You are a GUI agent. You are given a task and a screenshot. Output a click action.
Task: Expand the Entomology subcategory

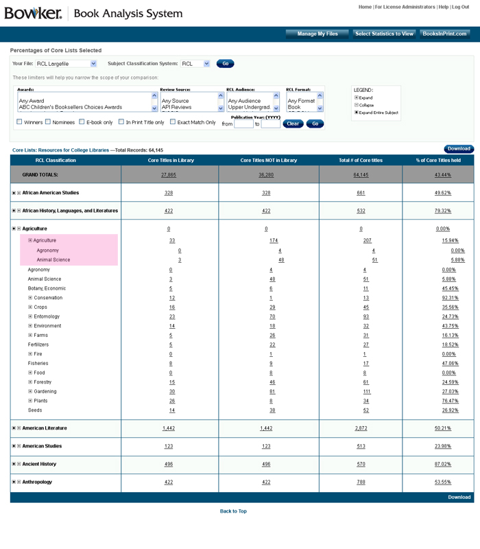[x=30, y=316]
